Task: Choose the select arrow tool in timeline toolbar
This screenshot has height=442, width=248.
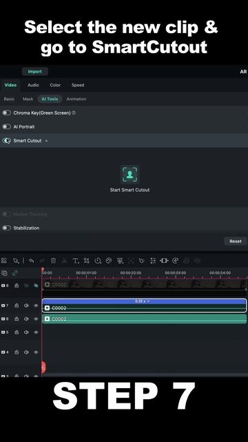Action: click(16, 260)
